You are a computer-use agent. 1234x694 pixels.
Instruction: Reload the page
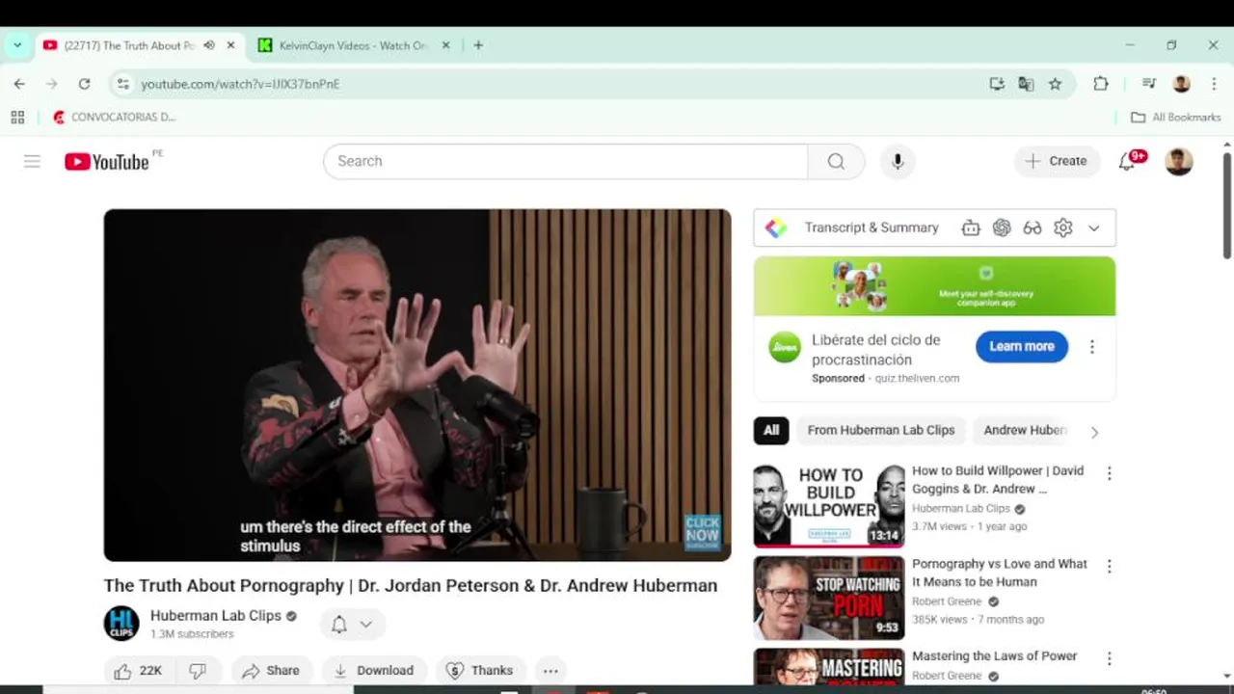point(84,84)
